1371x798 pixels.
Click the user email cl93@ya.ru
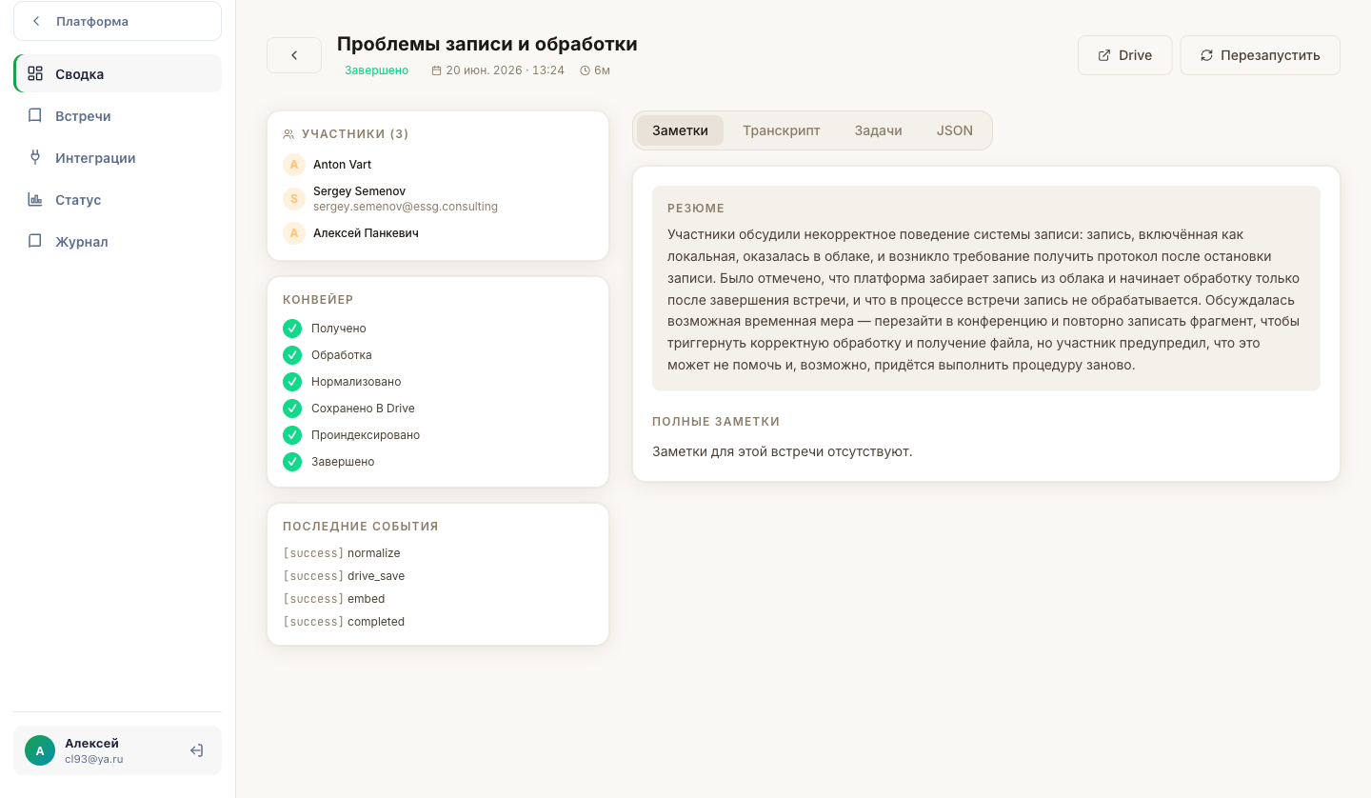(x=94, y=760)
